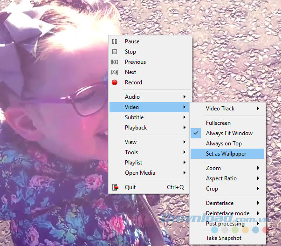Open the Deinterlace mode submenu

(227, 213)
